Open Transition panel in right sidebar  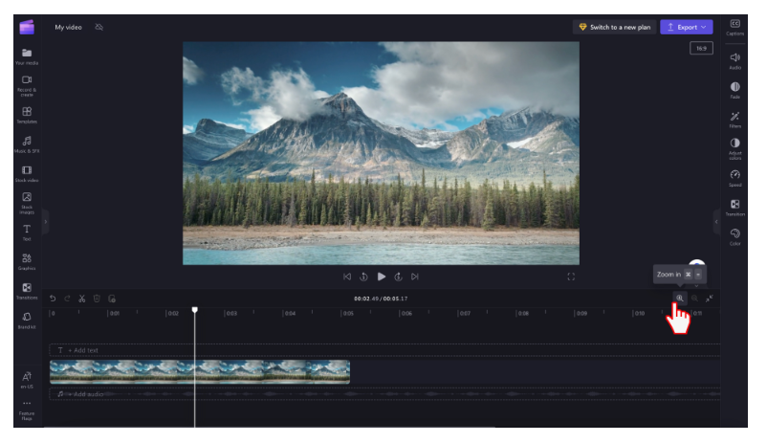(x=734, y=208)
